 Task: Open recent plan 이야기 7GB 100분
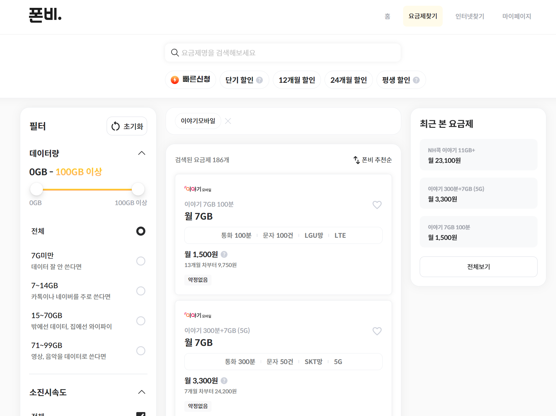[x=478, y=232]
